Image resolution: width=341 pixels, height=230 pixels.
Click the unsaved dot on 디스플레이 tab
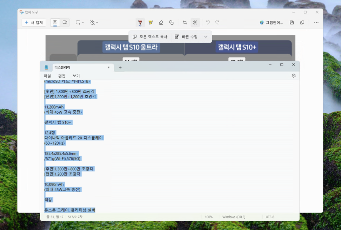pos(108,67)
